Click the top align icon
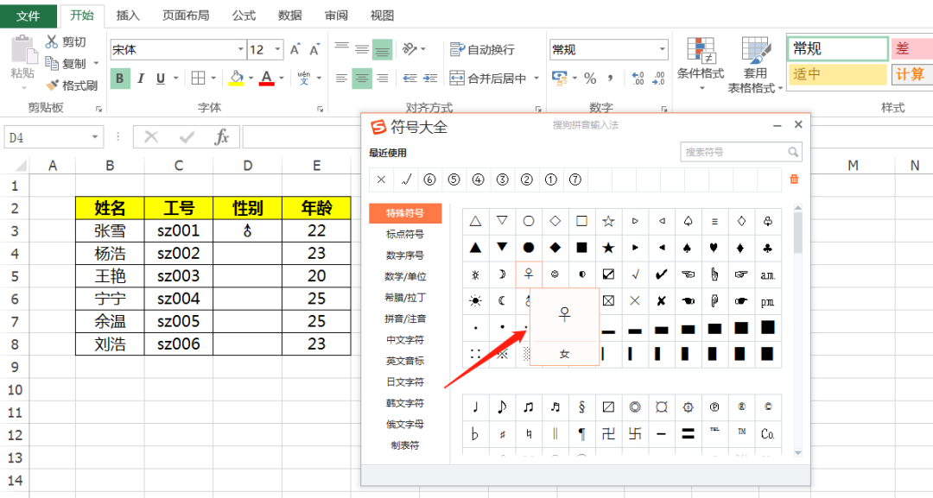 click(x=341, y=47)
